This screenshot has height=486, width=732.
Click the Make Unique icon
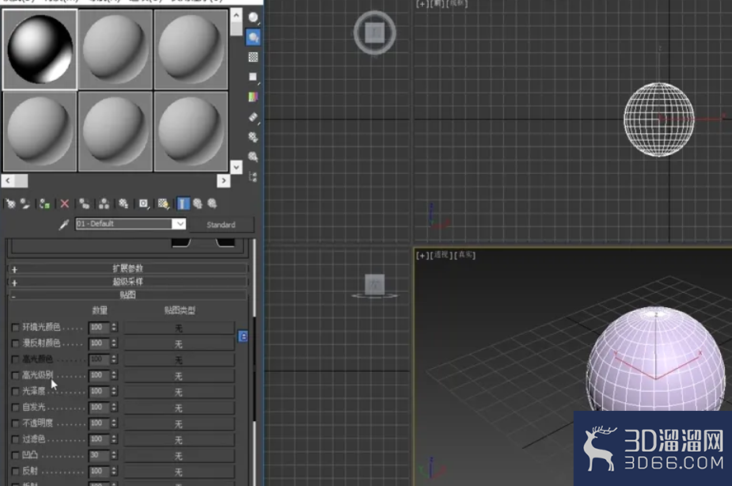104,204
